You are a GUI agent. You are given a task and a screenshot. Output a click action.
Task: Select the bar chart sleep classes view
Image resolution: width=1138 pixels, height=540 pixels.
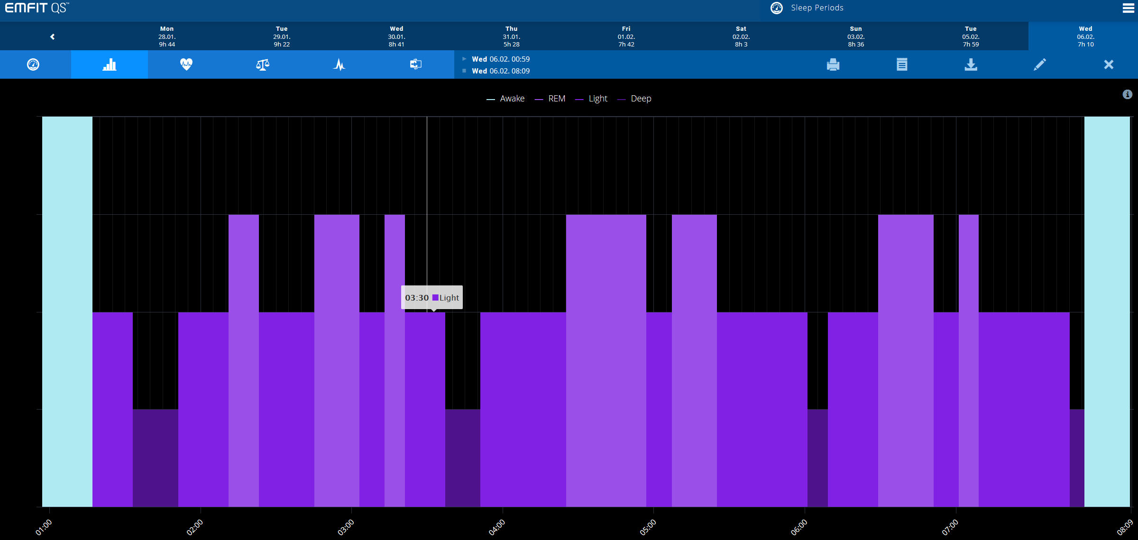point(110,64)
